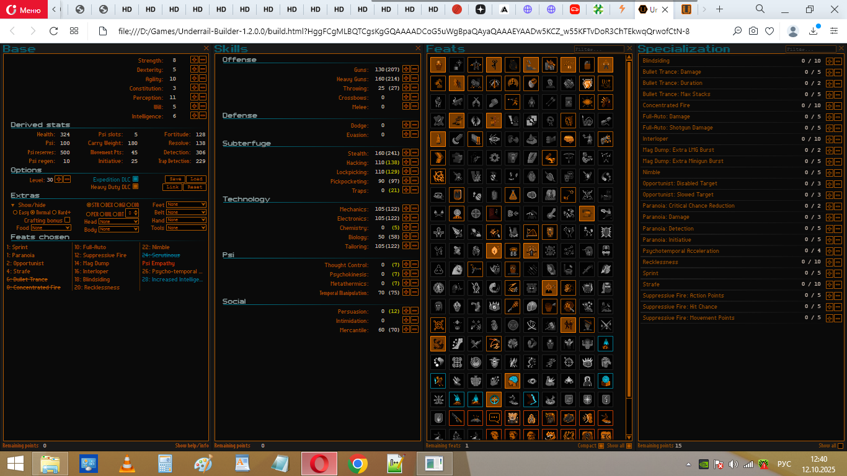Click the Load build button
Viewport: 847px width, 476px height.
[195, 179]
